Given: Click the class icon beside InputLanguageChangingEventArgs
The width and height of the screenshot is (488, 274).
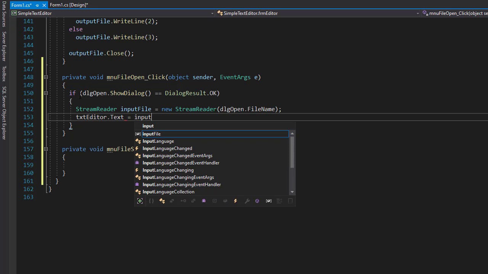Looking at the screenshot, I should coord(138,177).
